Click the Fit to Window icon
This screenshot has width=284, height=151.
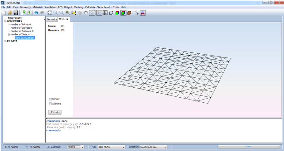[x=49, y=13]
